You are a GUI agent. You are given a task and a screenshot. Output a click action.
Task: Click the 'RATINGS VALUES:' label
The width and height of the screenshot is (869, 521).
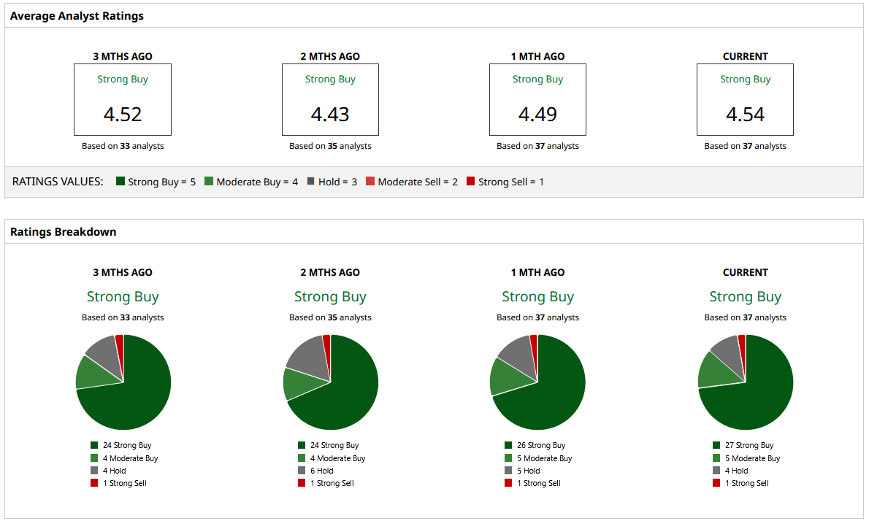[x=58, y=182]
